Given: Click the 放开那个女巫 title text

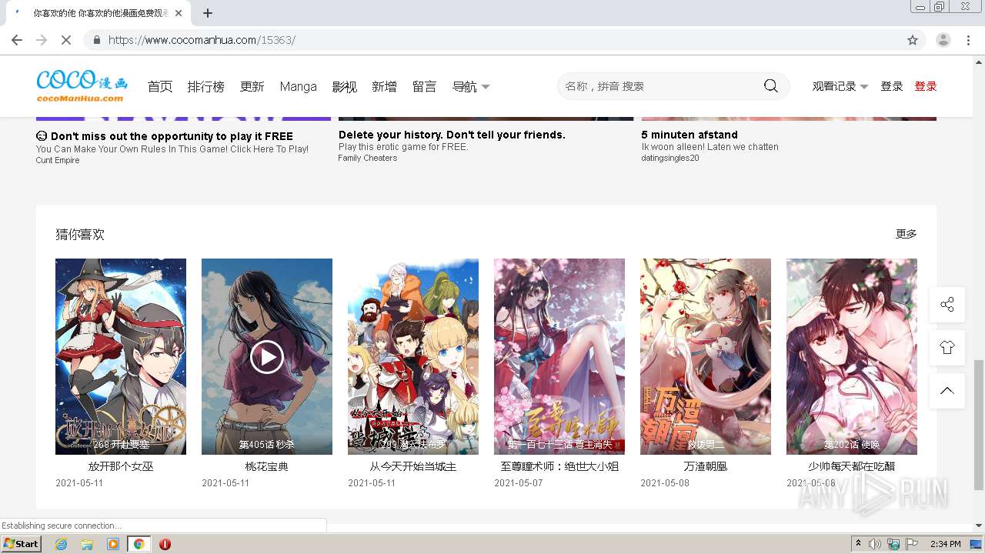Looking at the screenshot, I should [121, 466].
